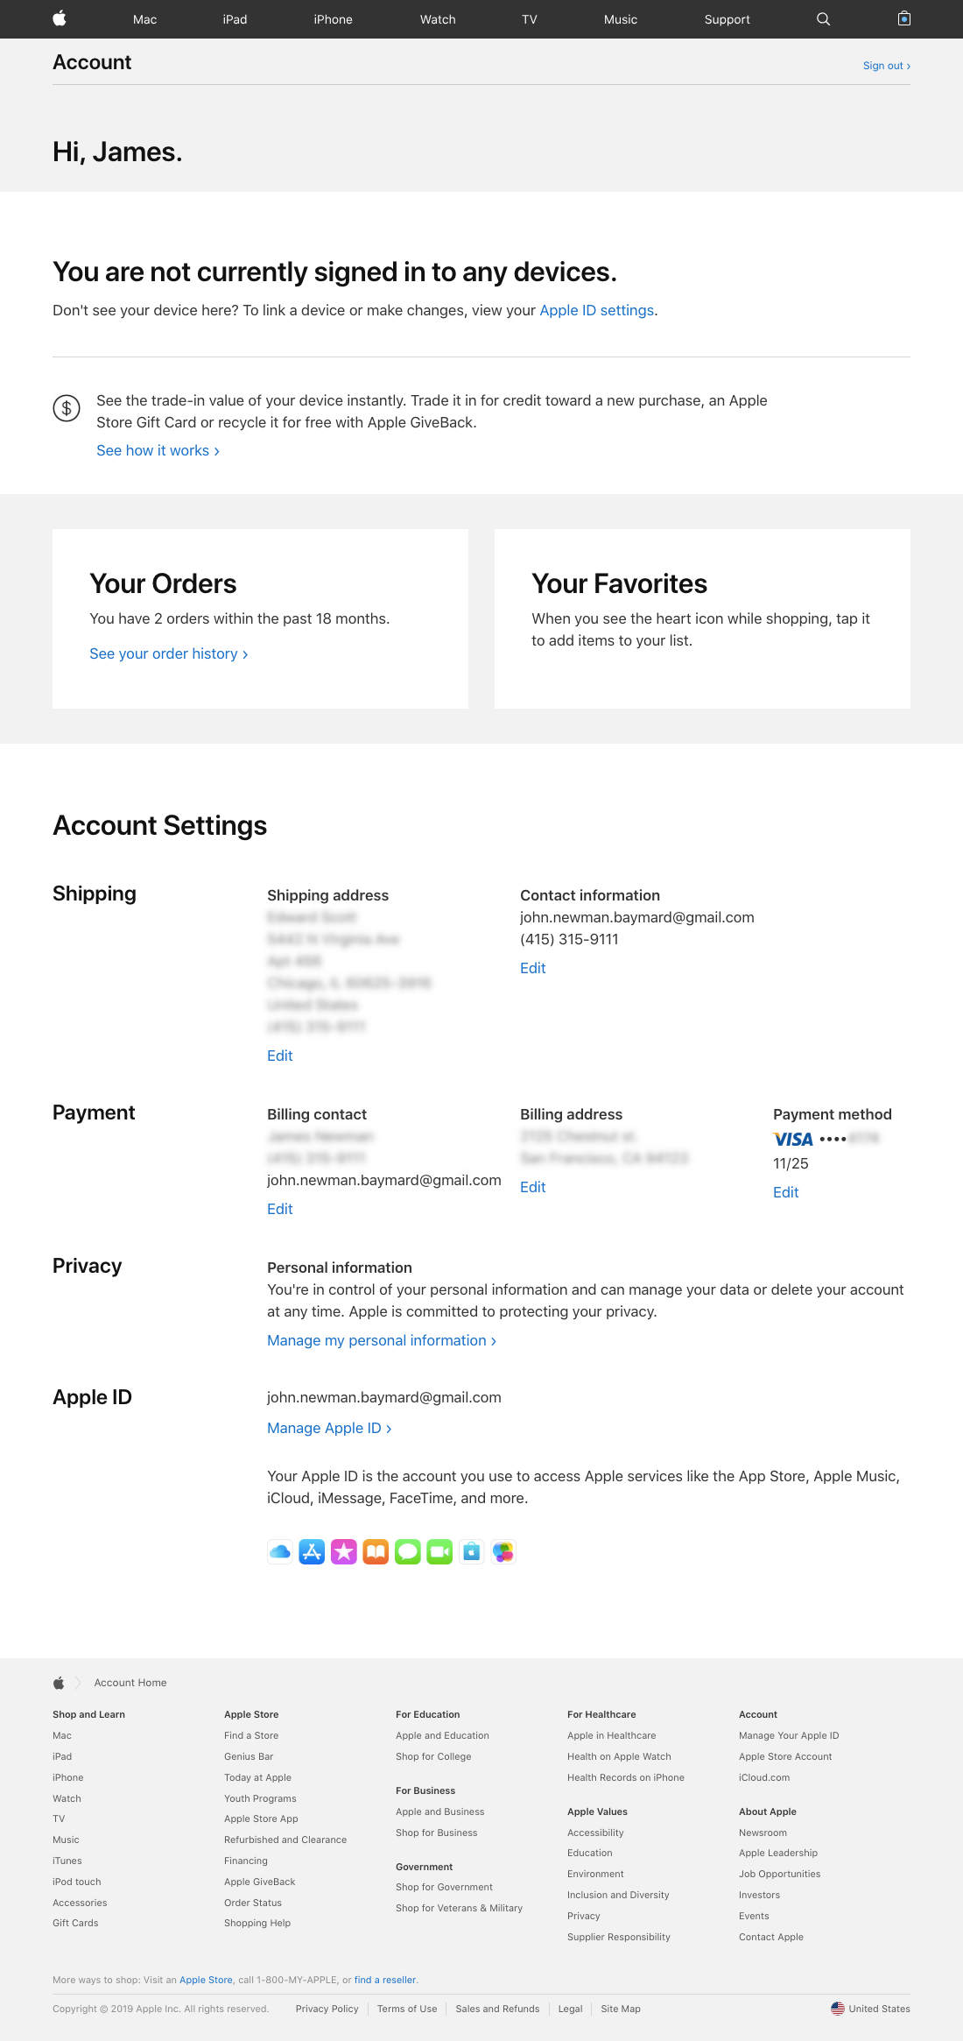Open the iPhone menu item

pos(333,18)
